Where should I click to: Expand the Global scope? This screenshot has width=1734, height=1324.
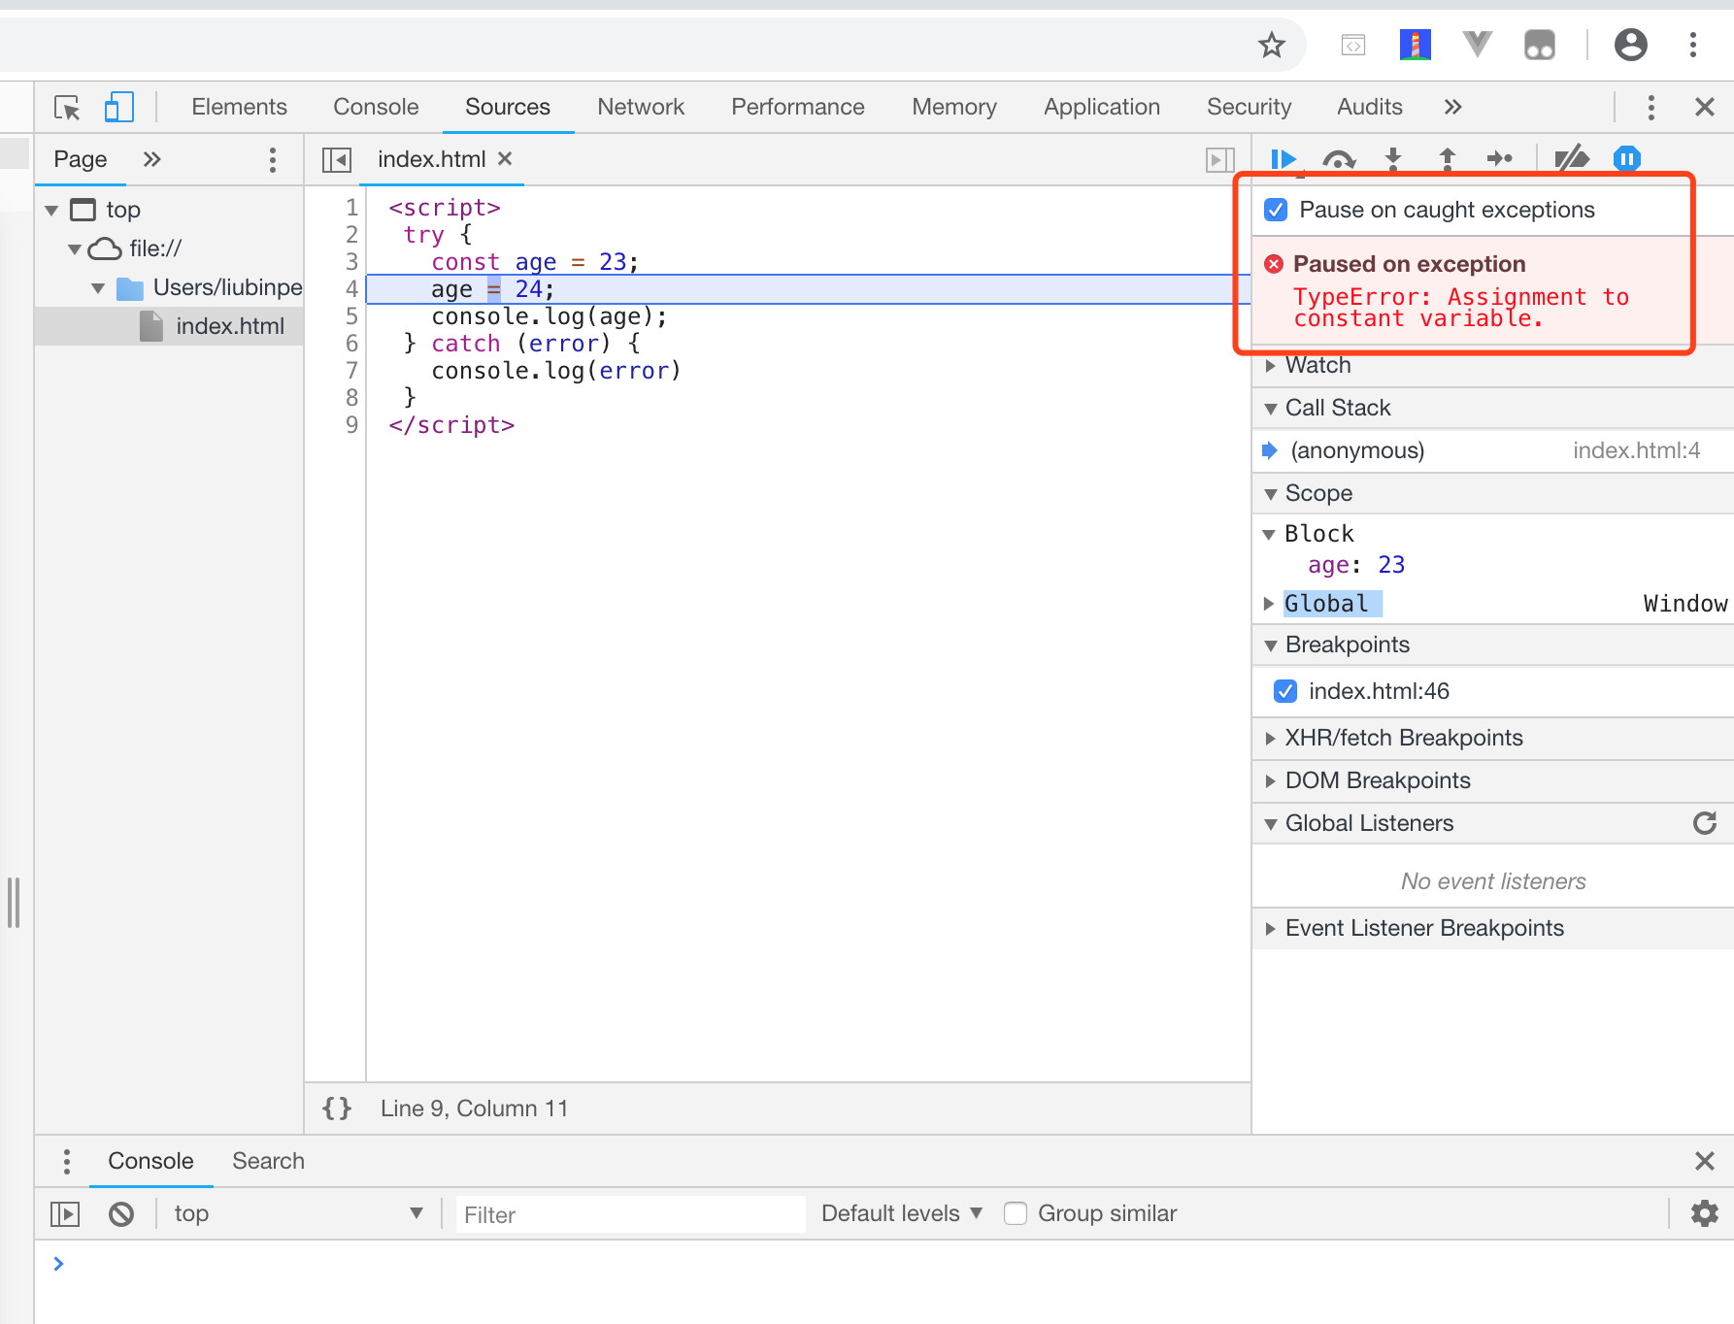[1269, 604]
